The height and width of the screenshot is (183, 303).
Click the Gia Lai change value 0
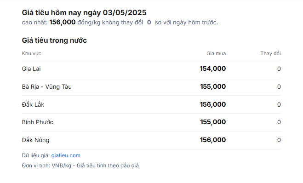(279, 69)
